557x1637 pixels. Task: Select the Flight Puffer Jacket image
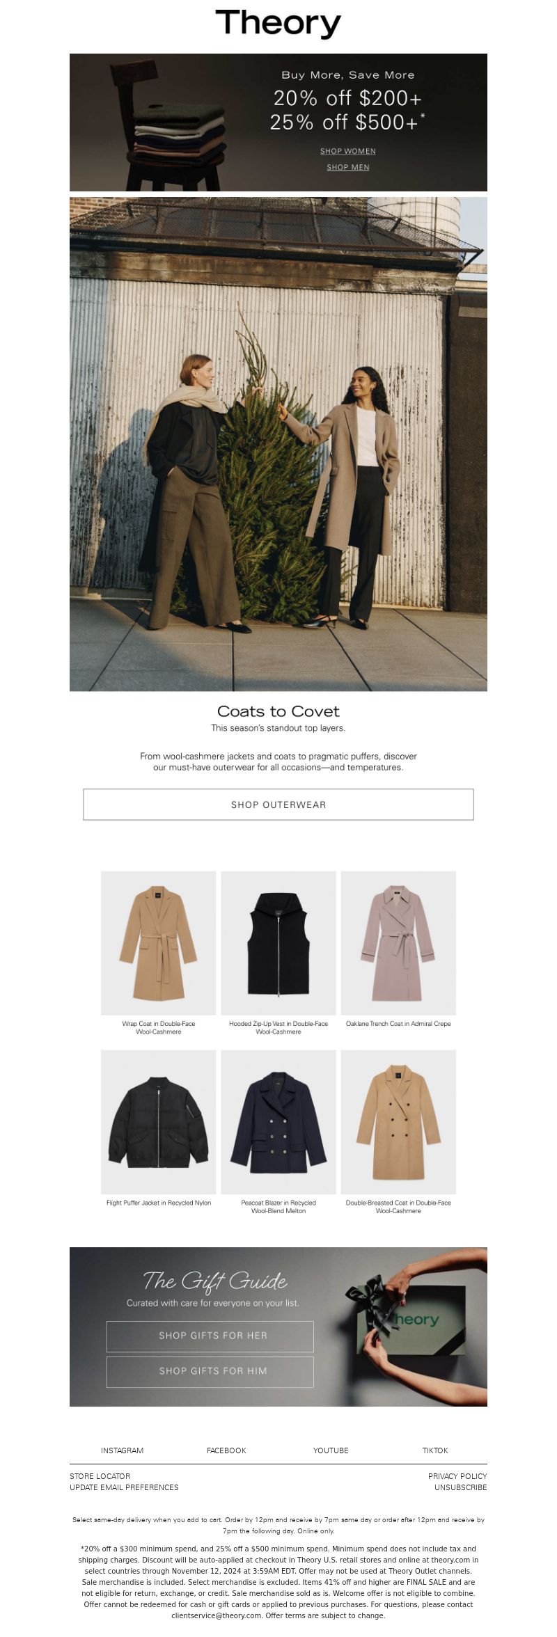point(159,1122)
